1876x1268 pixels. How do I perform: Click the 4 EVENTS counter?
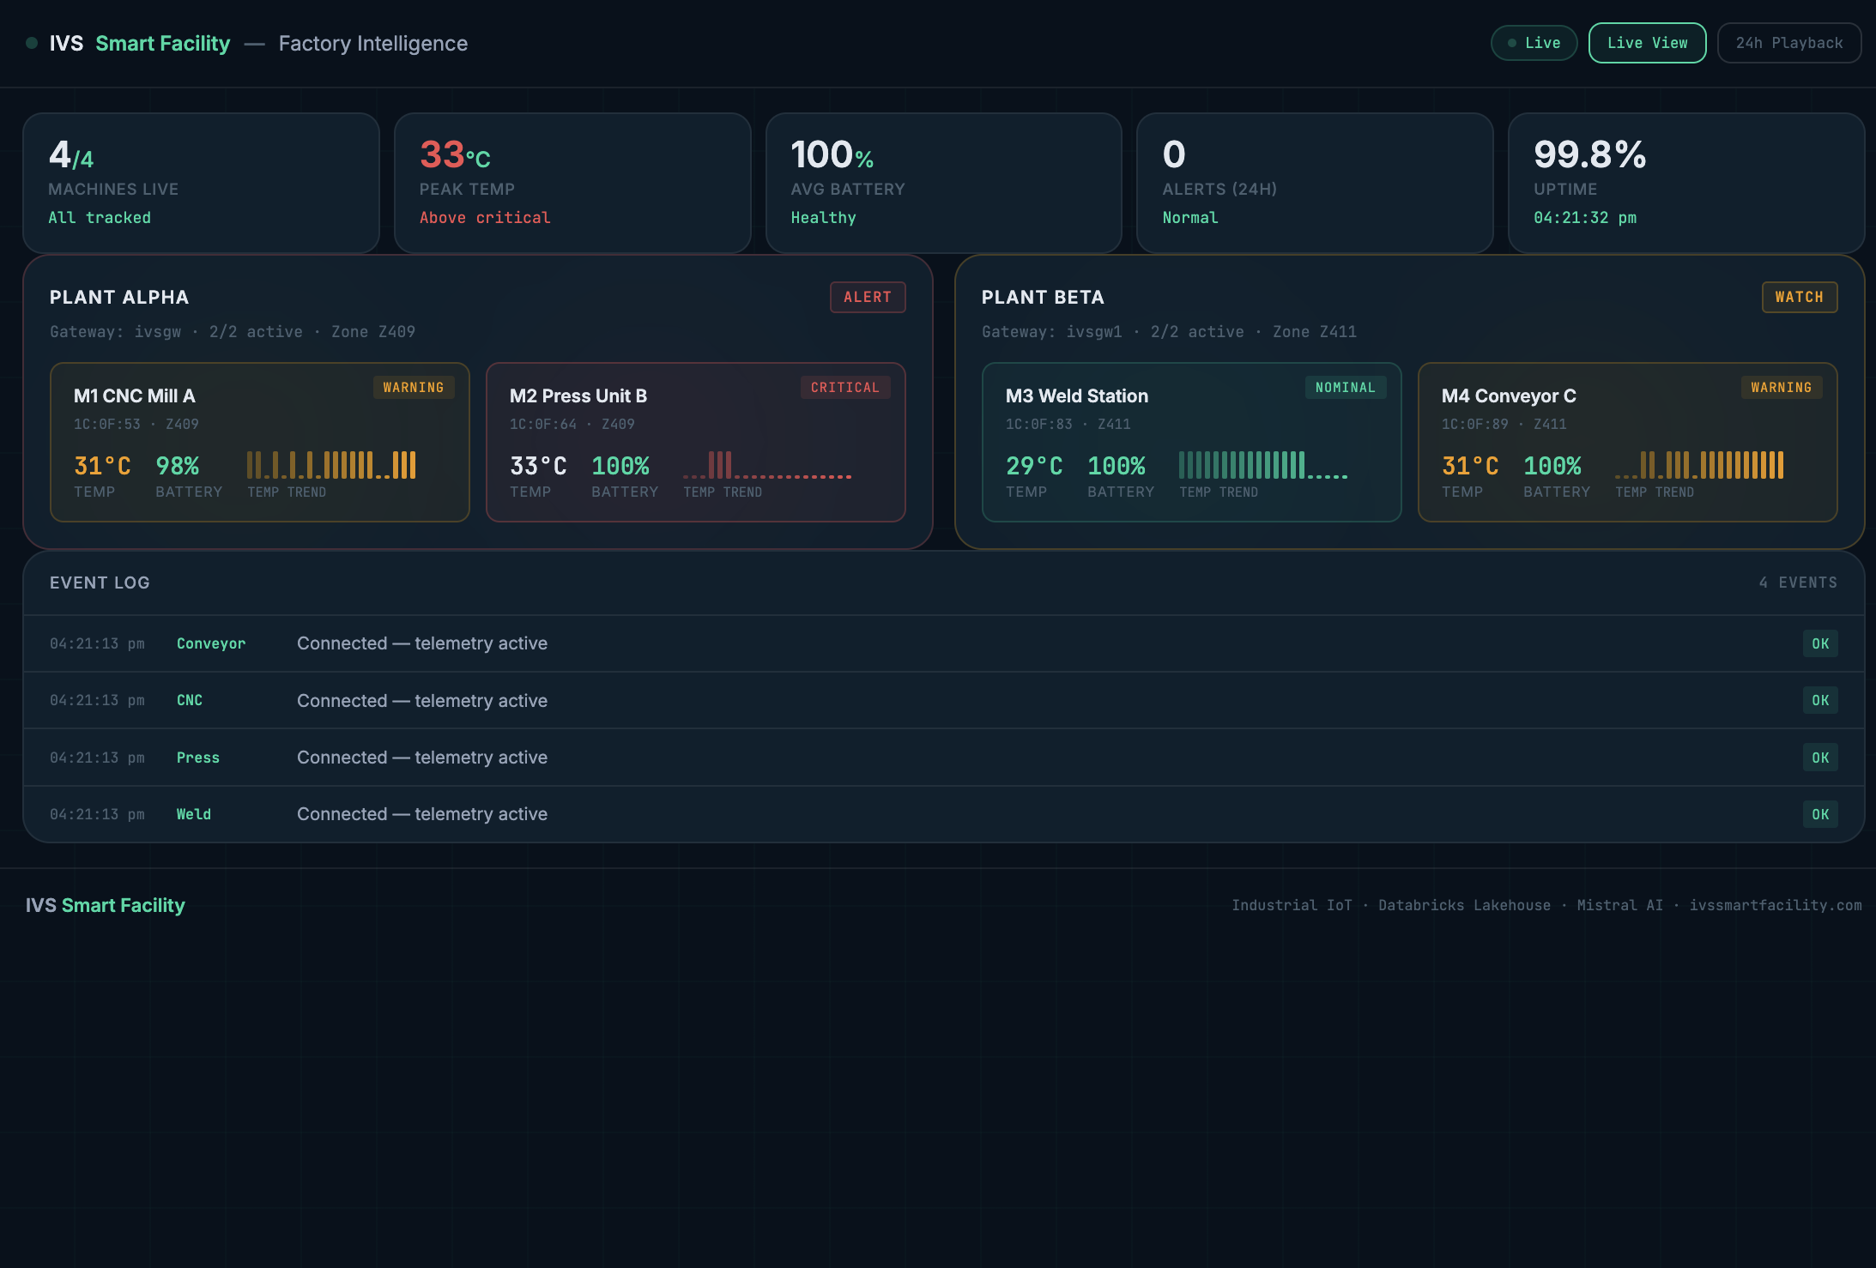(x=1798, y=583)
